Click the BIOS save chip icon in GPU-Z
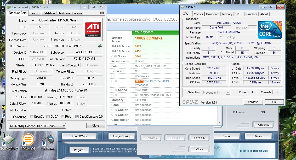The height and width of the screenshot is (160, 296). coord(100,46)
